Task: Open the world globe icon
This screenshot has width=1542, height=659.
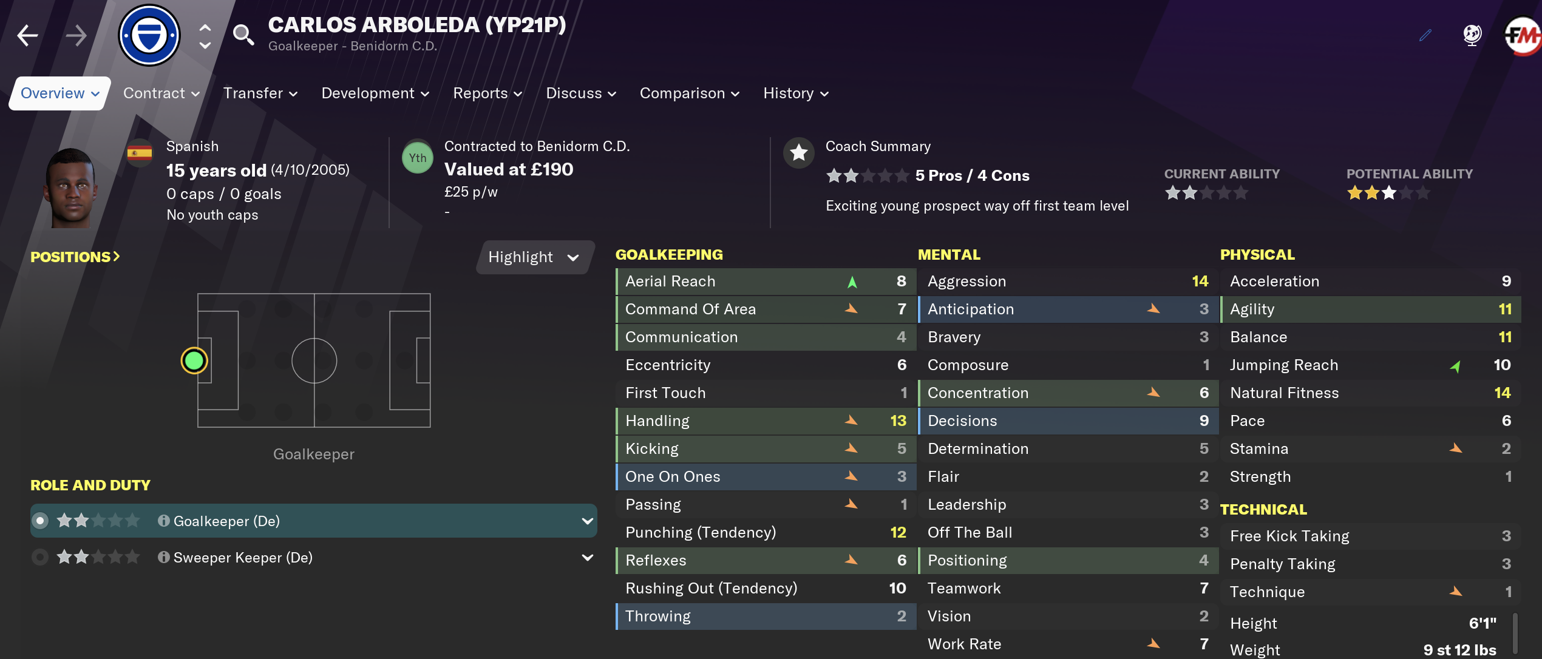Action: click(1472, 35)
